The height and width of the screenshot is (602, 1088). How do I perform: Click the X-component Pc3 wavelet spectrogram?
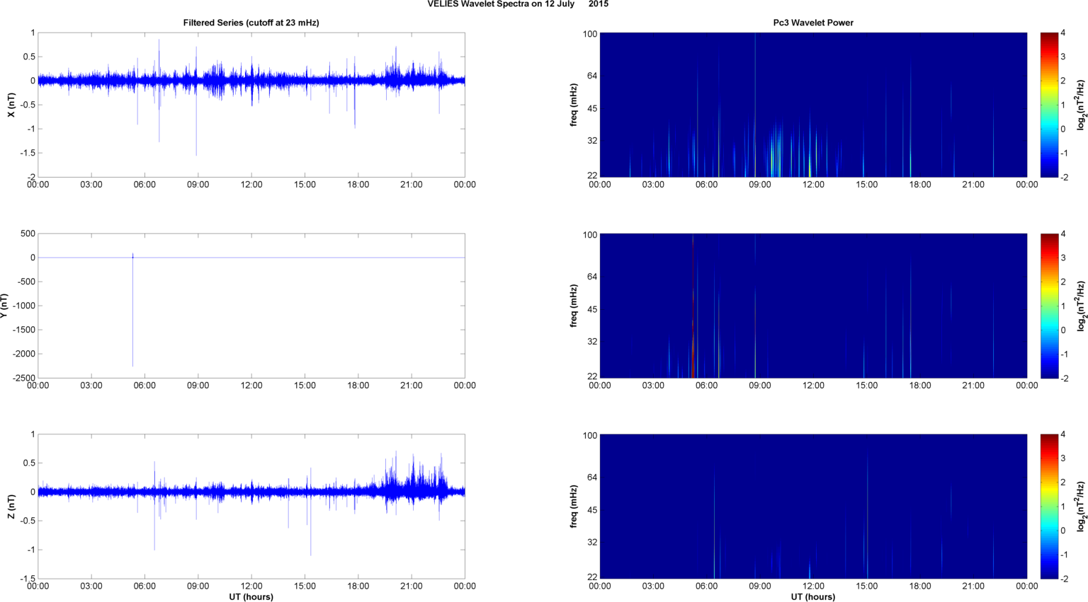(813, 105)
